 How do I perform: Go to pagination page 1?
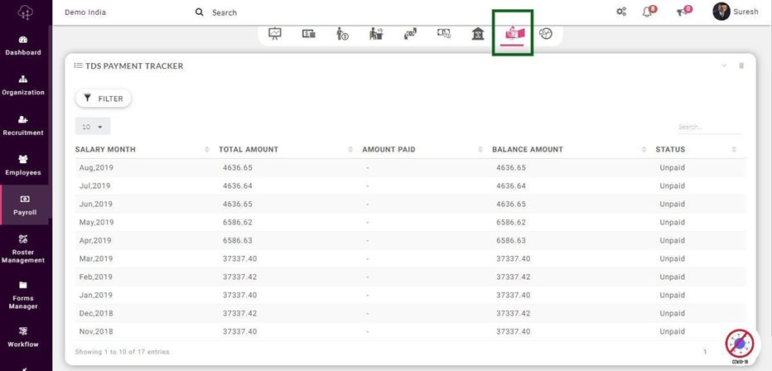pyautogui.click(x=706, y=352)
